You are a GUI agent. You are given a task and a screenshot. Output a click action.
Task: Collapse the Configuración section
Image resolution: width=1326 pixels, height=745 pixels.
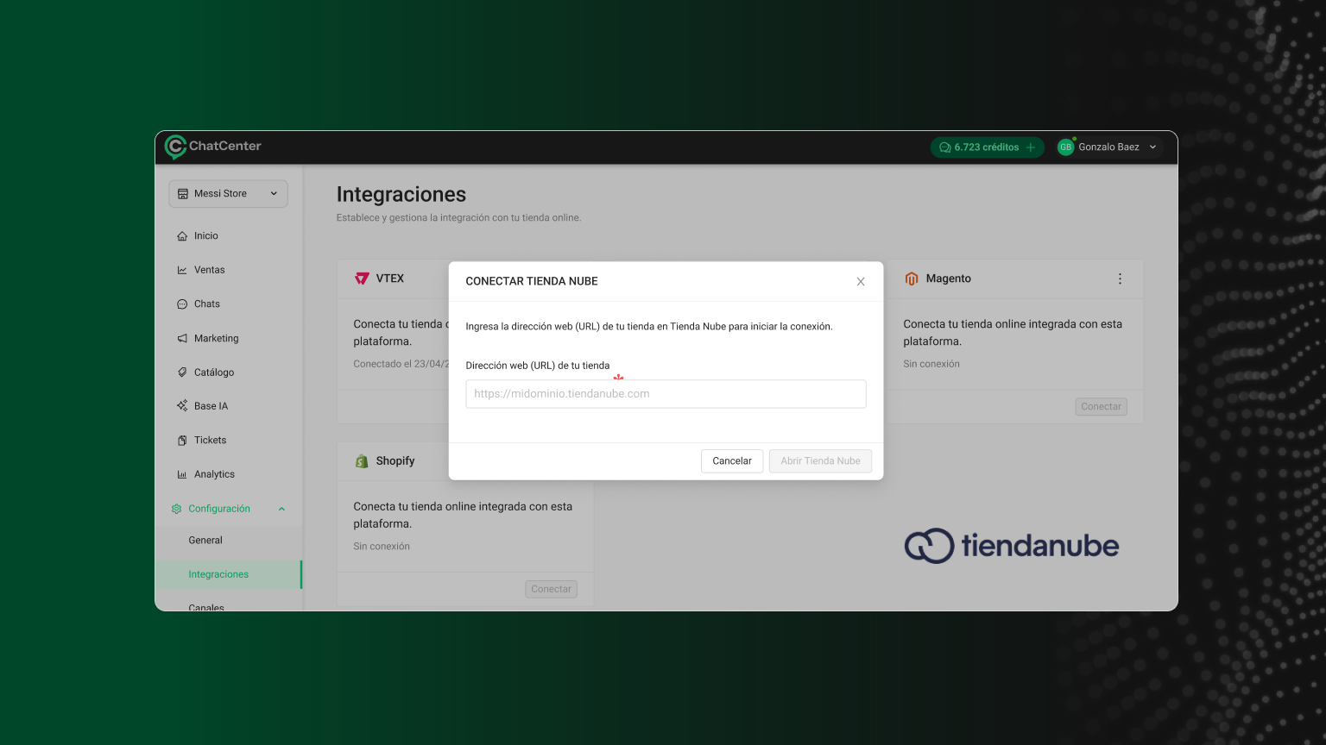click(281, 509)
